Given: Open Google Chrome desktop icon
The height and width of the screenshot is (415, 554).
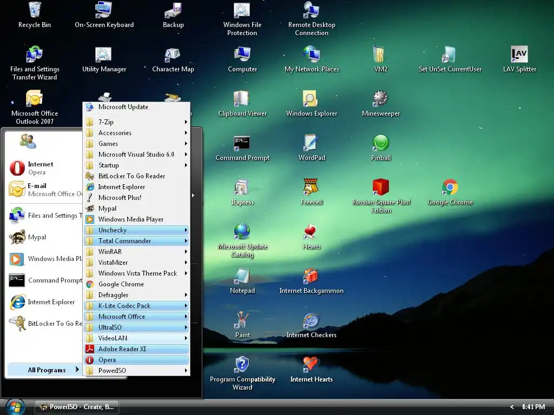Looking at the screenshot, I should click(x=450, y=192).
